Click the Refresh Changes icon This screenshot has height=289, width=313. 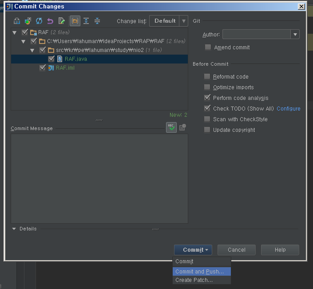tap(39, 21)
